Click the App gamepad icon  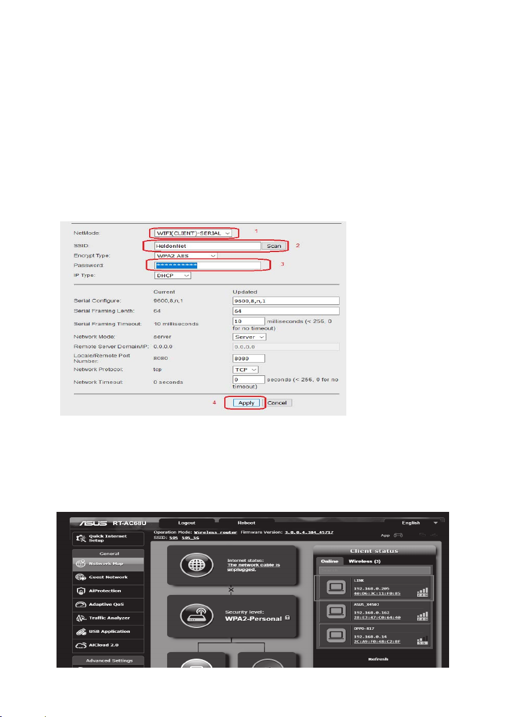click(x=398, y=535)
